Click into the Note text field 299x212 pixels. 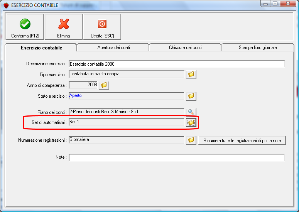[x=177, y=158]
